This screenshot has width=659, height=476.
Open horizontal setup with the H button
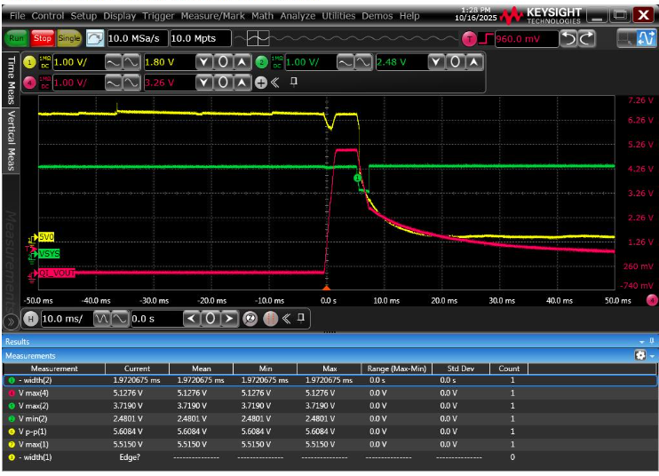pos(30,319)
